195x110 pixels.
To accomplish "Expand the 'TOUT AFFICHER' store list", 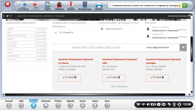I will click(x=119, y=86).
